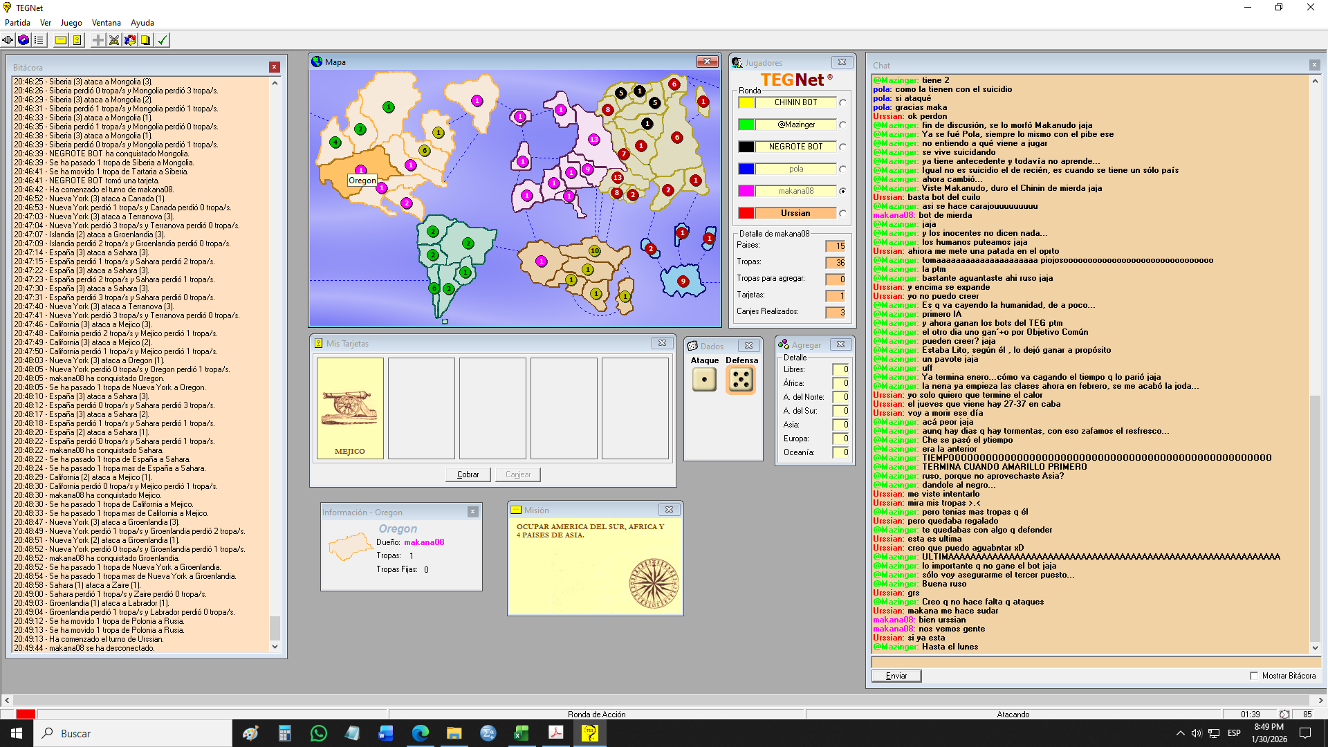Click the gray plus add troops icon
This screenshot has width=1328, height=747.
98,40
